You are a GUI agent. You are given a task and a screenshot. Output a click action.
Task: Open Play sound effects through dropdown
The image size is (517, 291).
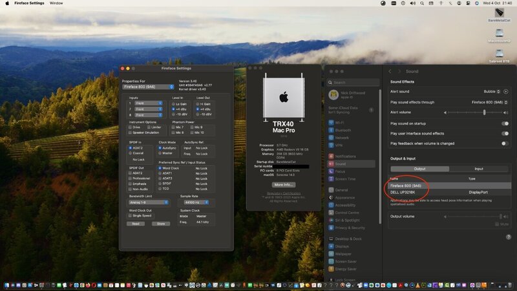point(489,102)
